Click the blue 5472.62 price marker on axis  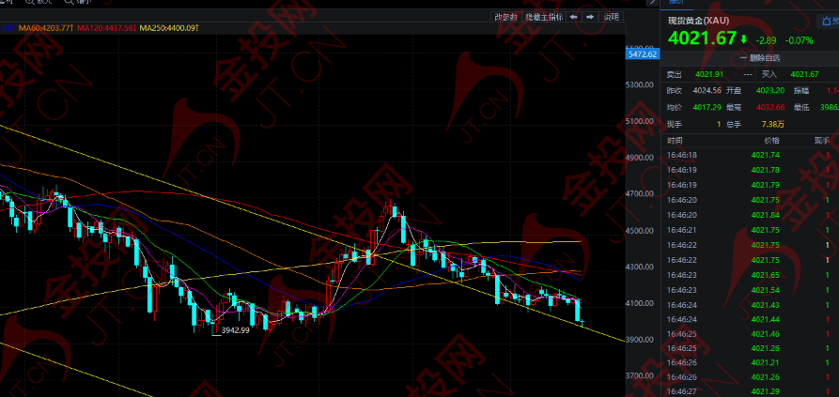643,54
